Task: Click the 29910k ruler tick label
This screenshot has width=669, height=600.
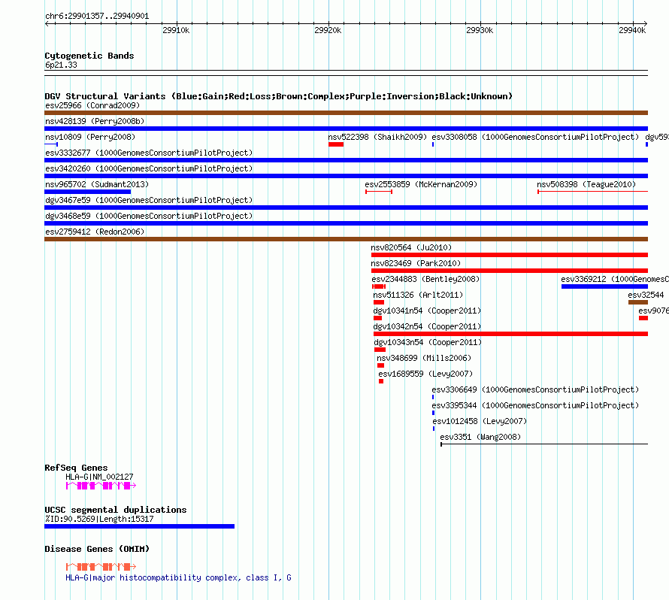Action: tap(176, 30)
